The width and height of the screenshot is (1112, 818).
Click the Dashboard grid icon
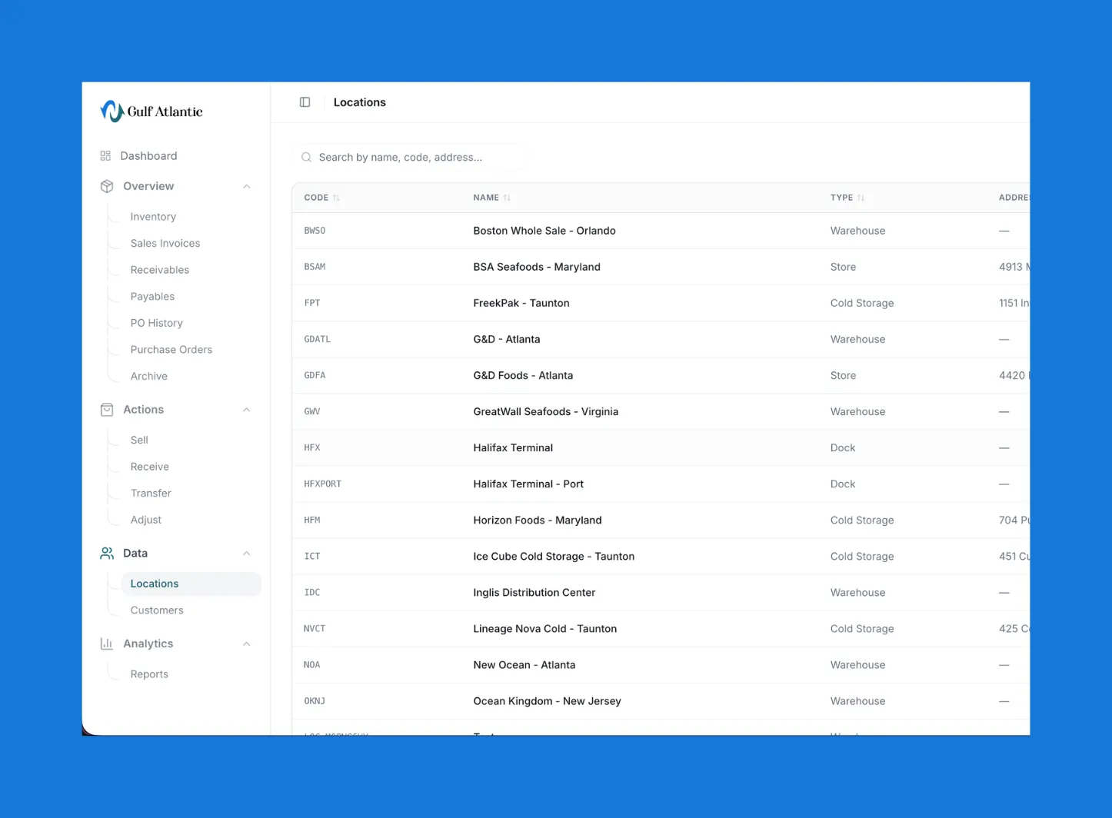coord(105,156)
